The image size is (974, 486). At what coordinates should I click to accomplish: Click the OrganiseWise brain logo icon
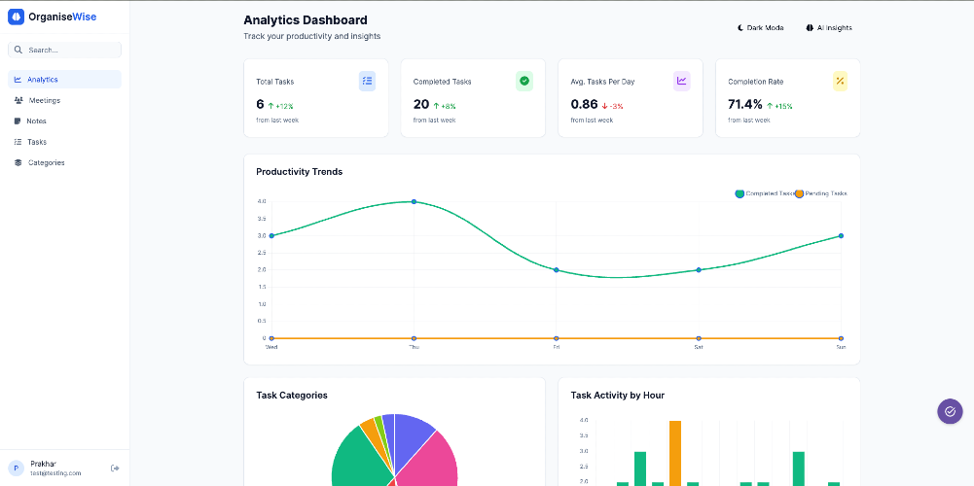pyautogui.click(x=17, y=17)
